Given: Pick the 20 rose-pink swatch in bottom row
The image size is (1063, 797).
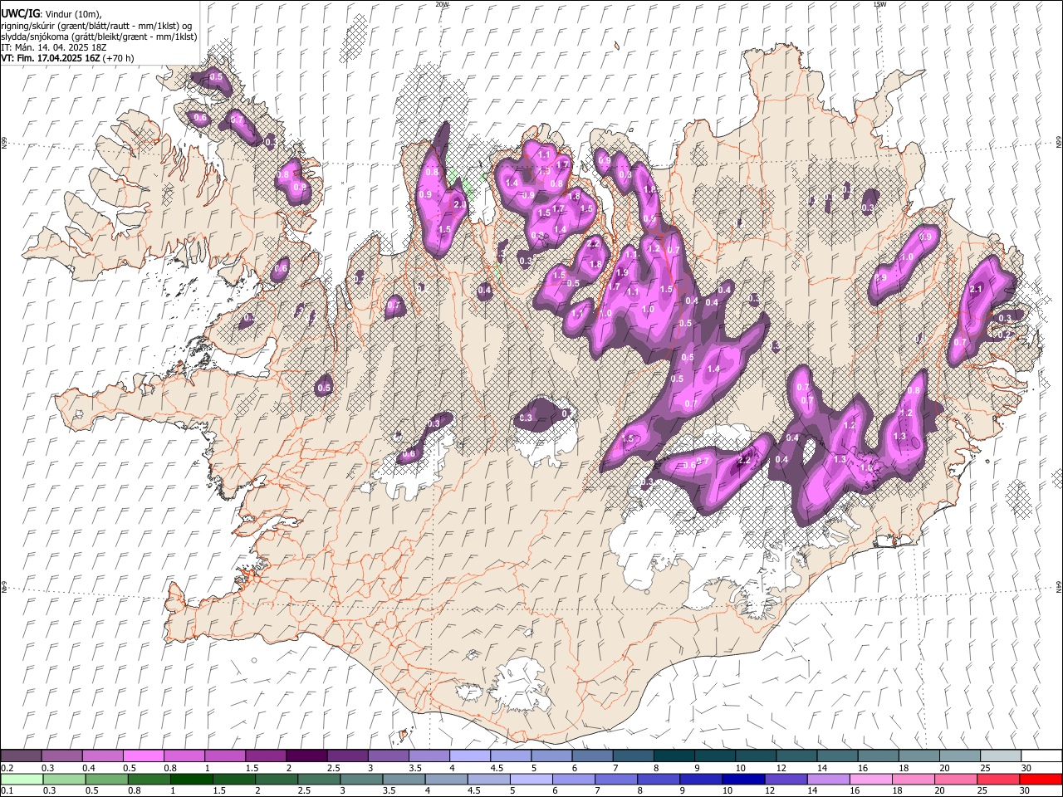Looking at the screenshot, I should (x=955, y=779).
